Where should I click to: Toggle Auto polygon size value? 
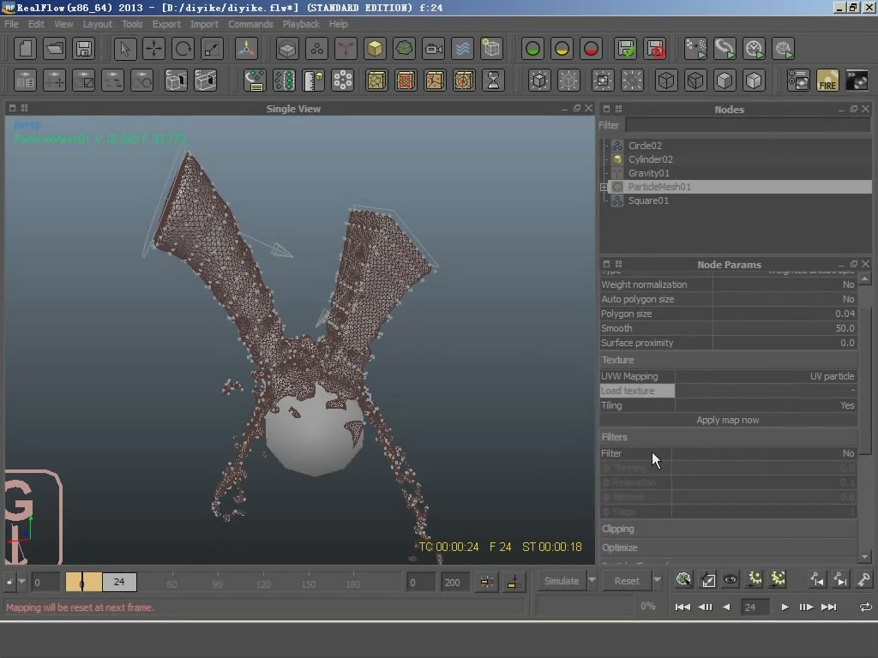click(784, 299)
